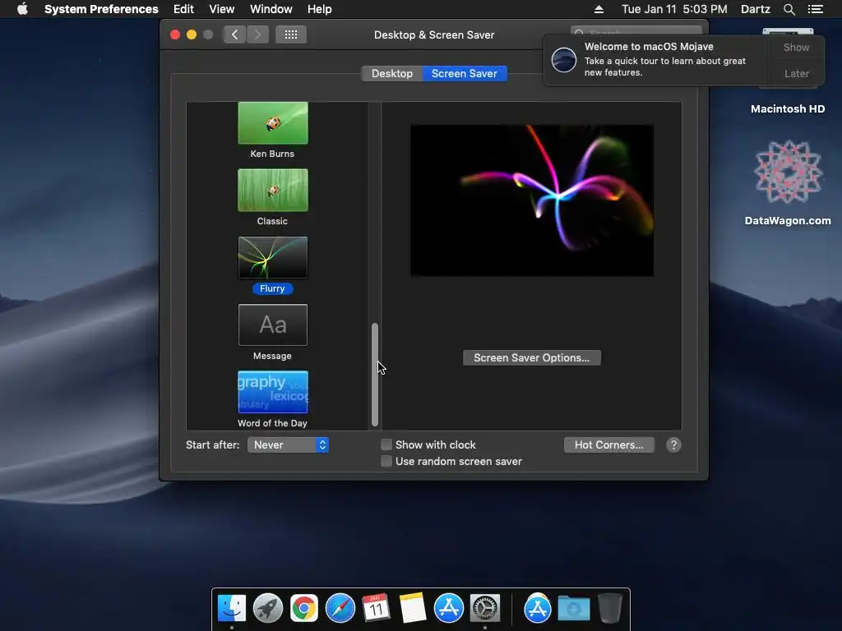Open the Trash in the Dock
Screen dimensions: 842x631
(x=609, y=609)
